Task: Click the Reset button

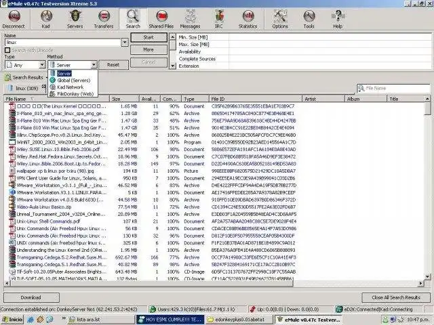Action: (x=113, y=65)
